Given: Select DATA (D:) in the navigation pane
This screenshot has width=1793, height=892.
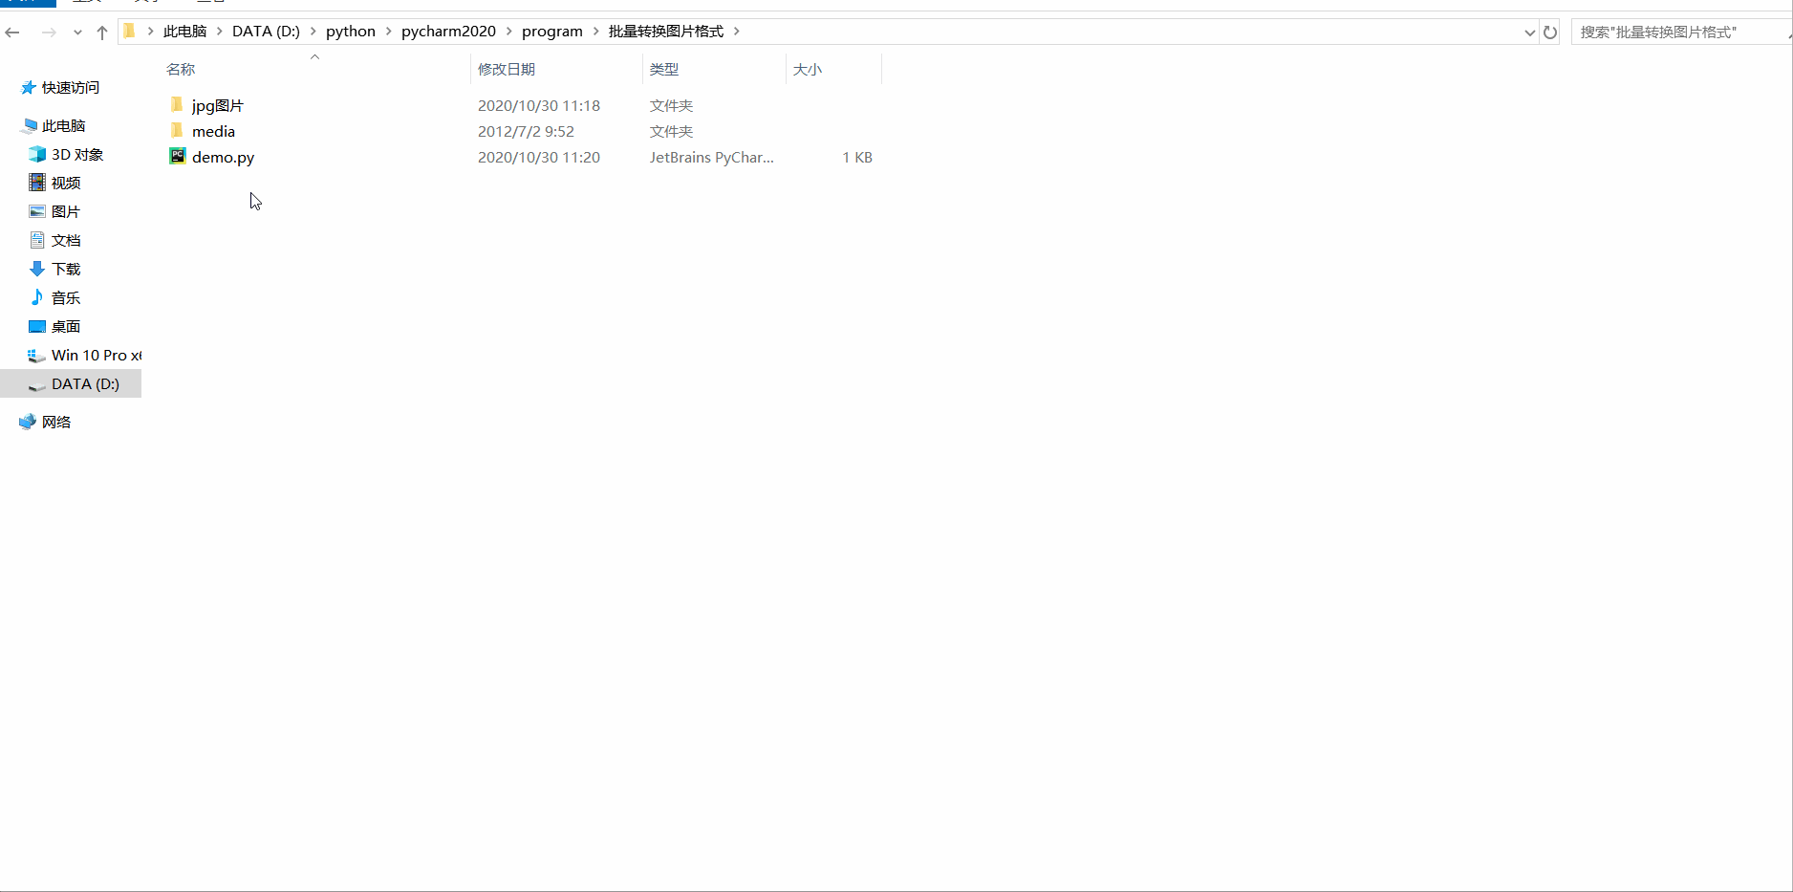Looking at the screenshot, I should click(x=86, y=383).
